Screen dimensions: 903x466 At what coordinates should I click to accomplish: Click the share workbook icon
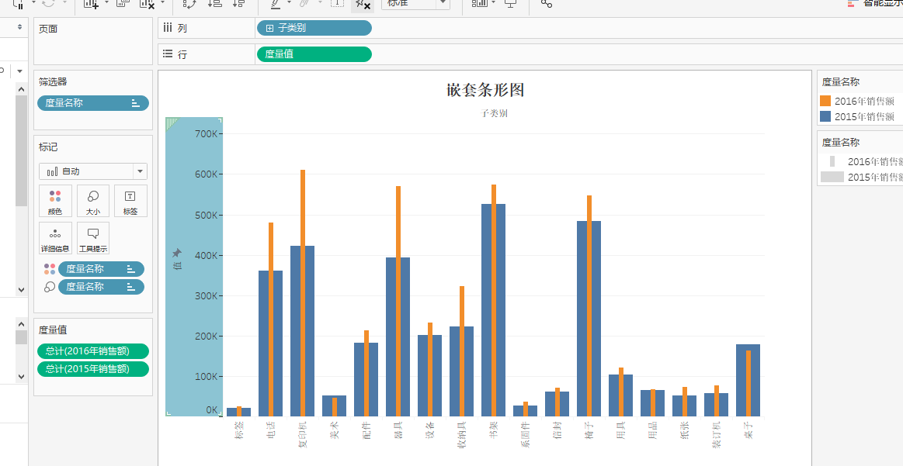pyautogui.click(x=546, y=3)
